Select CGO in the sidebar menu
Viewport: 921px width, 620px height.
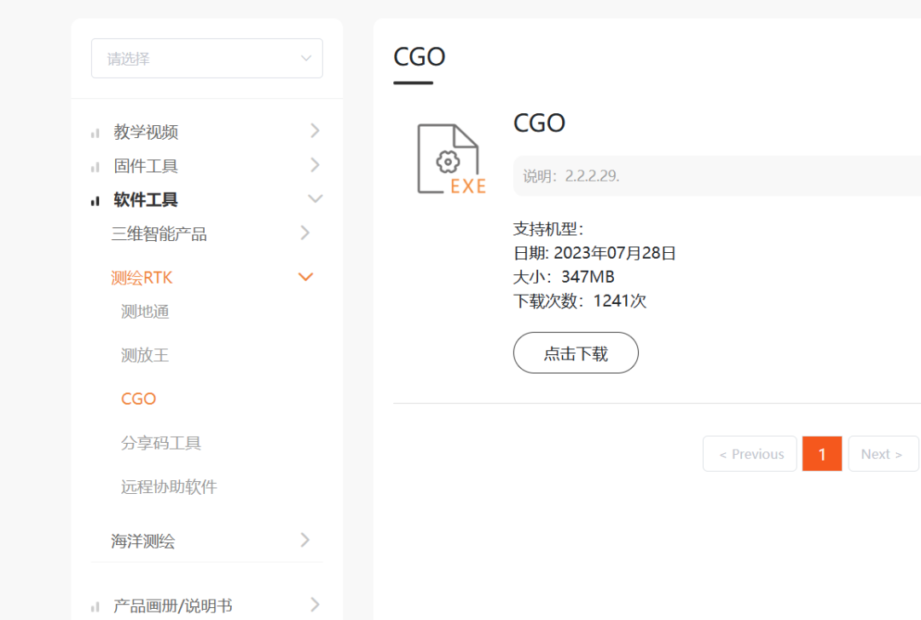139,399
